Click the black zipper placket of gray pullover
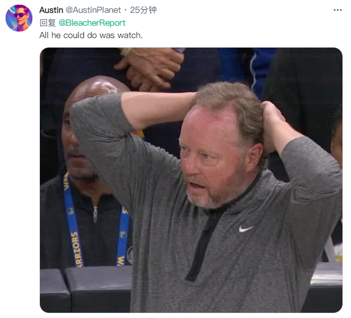Screen dimensions: 351x318 pos(201,242)
